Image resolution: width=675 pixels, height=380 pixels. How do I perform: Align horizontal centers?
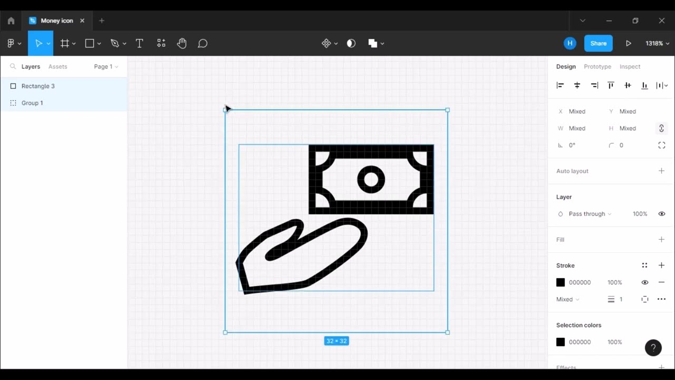577,85
